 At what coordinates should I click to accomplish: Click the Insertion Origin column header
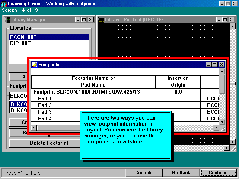click(x=178, y=81)
